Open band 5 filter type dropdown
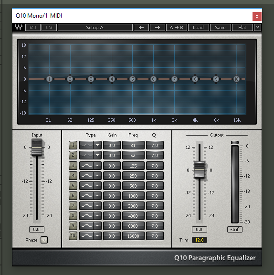This screenshot has width=274, height=275. [97, 186]
